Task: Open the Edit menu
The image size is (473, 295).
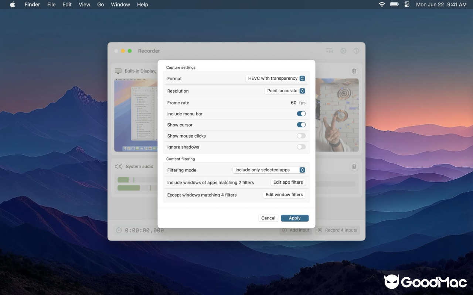Action: point(67,4)
